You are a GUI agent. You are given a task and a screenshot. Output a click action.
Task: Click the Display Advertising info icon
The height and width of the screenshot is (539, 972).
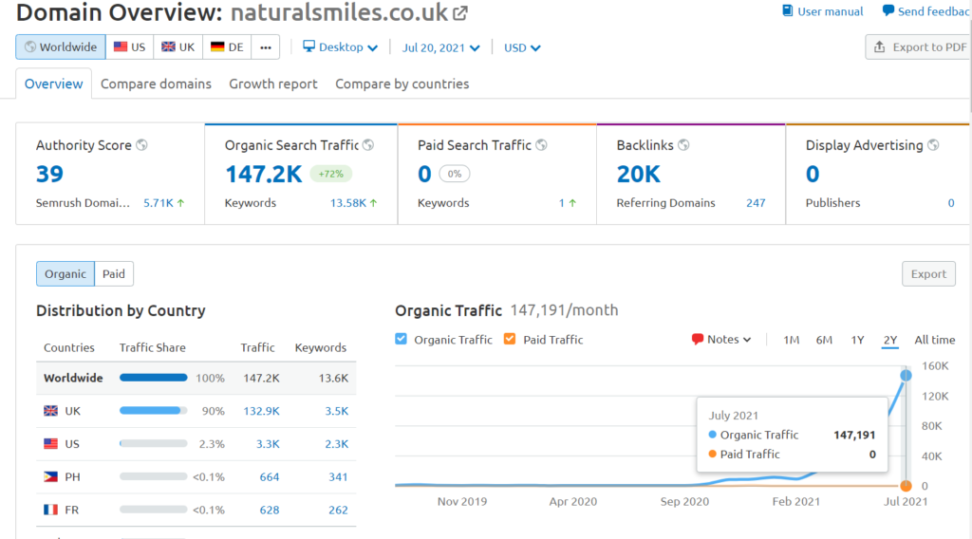933,145
